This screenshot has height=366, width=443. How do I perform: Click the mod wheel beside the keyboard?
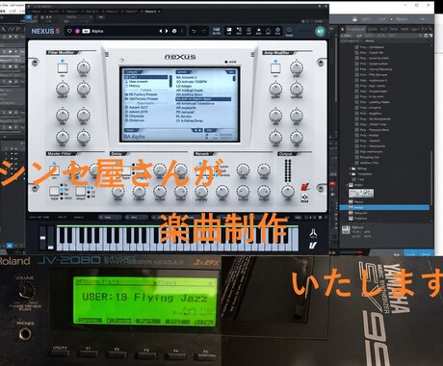(x=51, y=238)
